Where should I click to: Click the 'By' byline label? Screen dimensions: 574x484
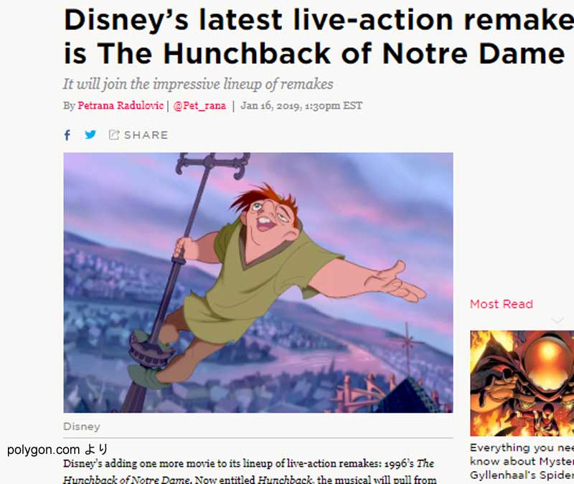[x=69, y=105]
